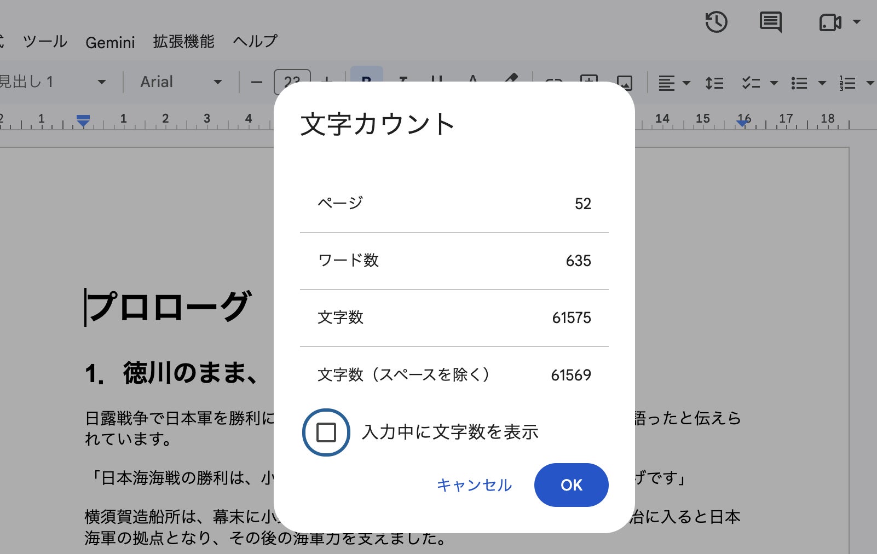Click the checklist icon
Image resolution: width=877 pixels, height=554 pixels.
coord(751,83)
